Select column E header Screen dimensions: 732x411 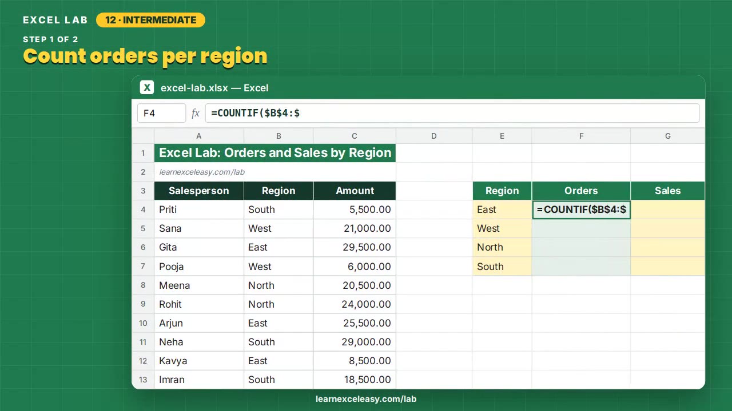(502, 136)
